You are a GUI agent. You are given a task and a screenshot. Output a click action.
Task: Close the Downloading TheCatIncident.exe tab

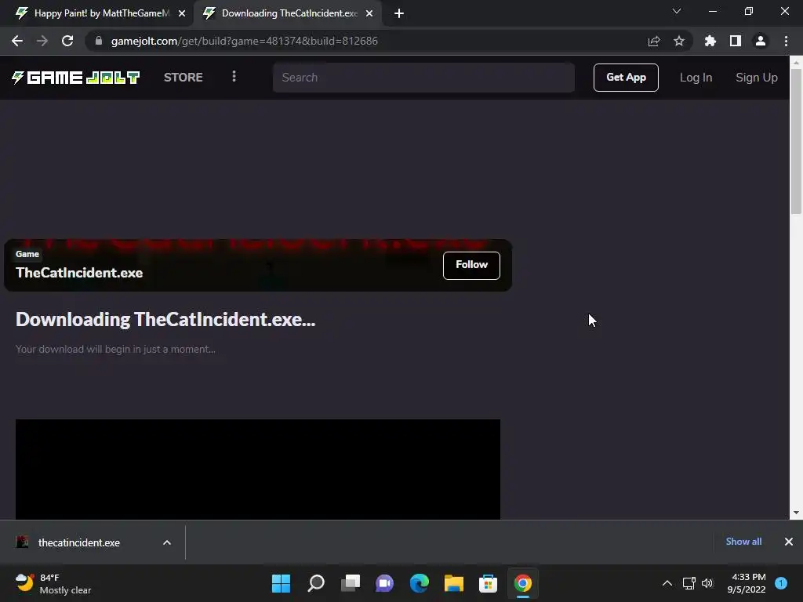tap(369, 13)
